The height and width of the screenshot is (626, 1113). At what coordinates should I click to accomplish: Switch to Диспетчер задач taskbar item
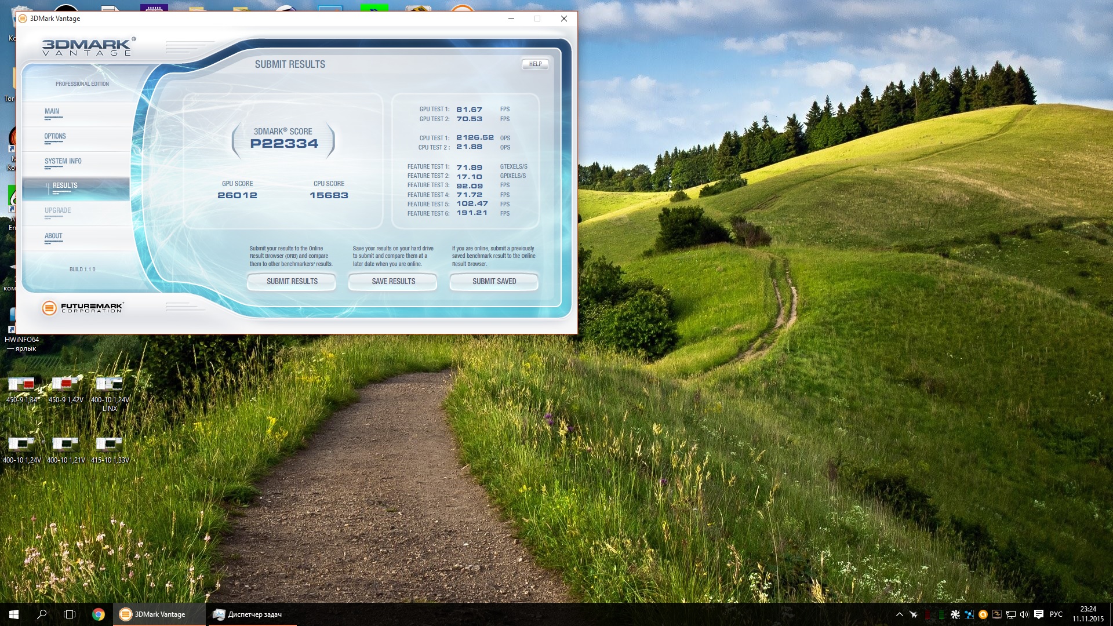[248, 614]
